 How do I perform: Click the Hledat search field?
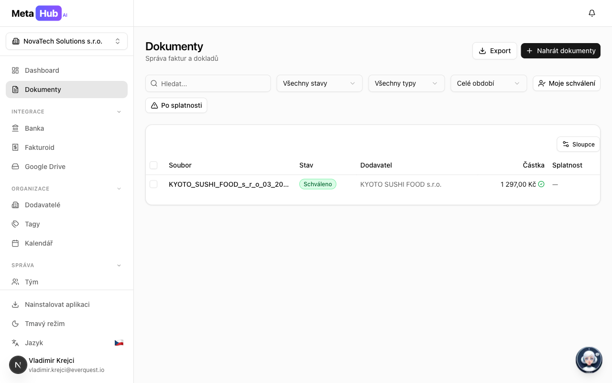(213, 83)
